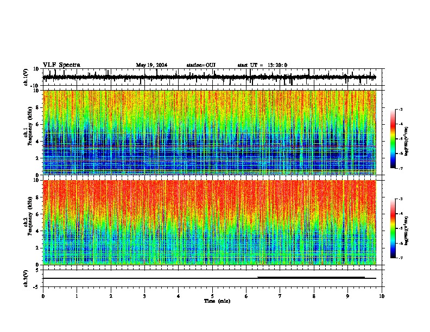This screenshot has height=332, width=430.
Task: Click the "station=OUI" header label
Action: coord(201,65)
